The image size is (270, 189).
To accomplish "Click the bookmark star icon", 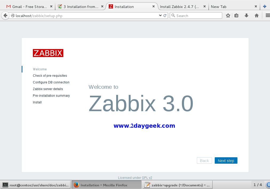I will pos(228,16).
